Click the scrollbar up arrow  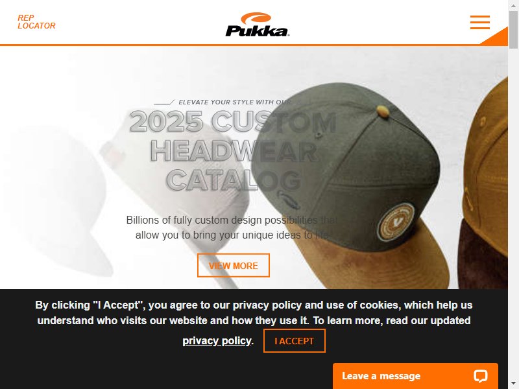(513, 4)
